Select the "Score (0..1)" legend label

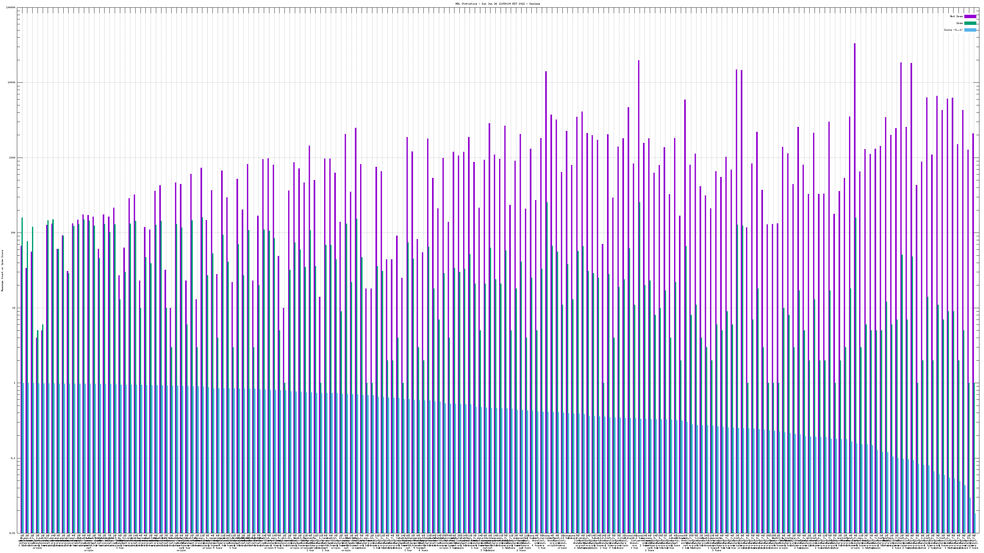953,30
